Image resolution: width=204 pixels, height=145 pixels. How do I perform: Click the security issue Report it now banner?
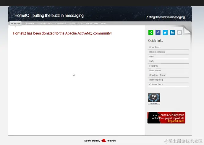166,118
